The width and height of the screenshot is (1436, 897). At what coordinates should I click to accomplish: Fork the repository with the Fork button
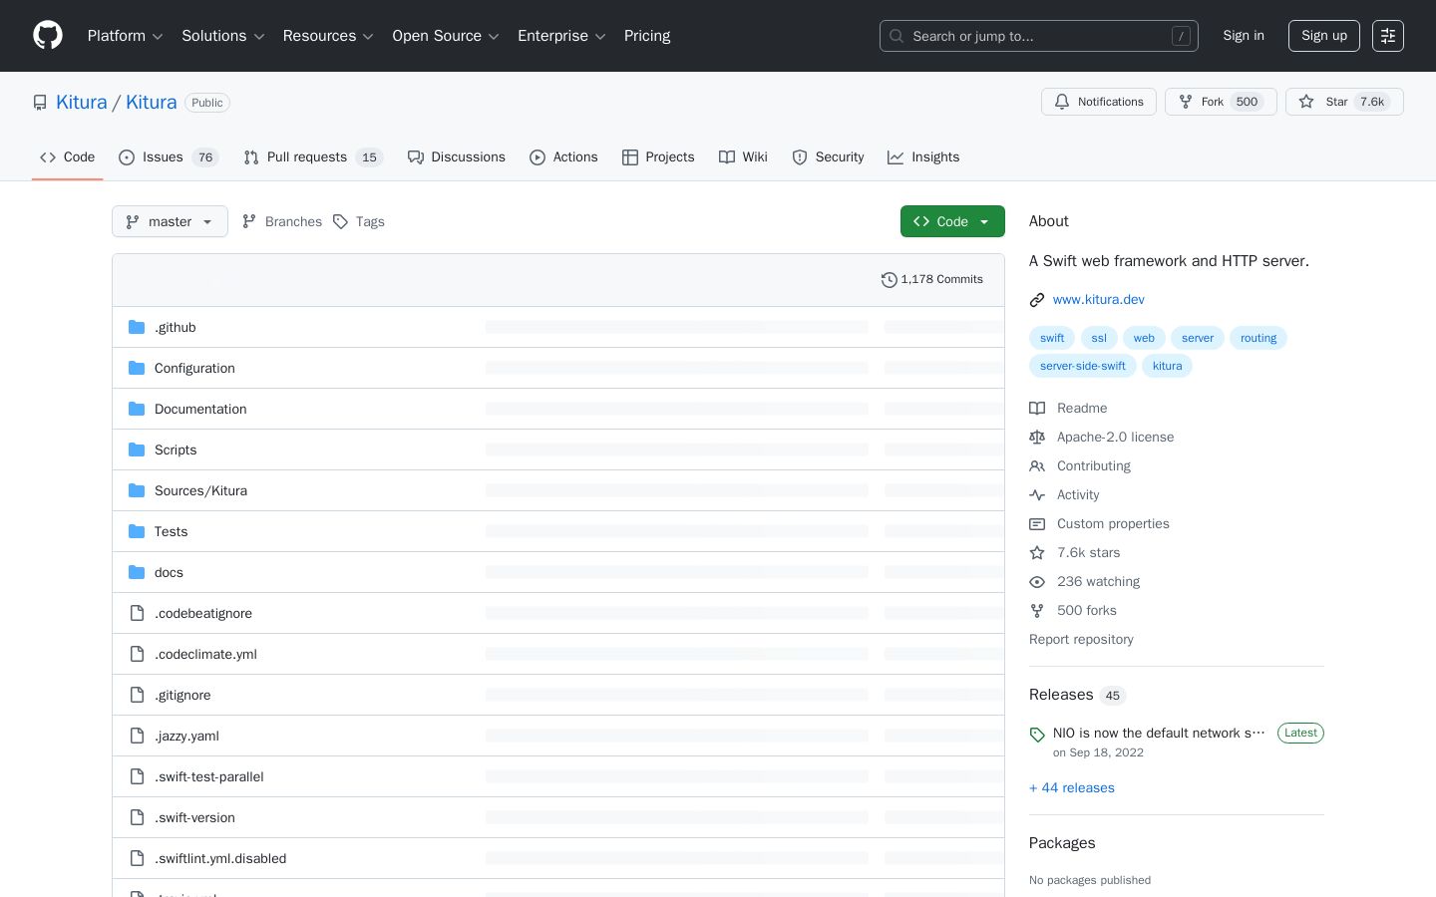coord(1221,102)
